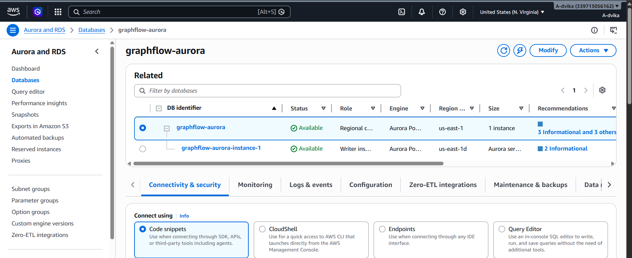Open the graphflow-aurora-instance-1 link
The width and height of the screenshot is (632, 258).
click(221, 148)
